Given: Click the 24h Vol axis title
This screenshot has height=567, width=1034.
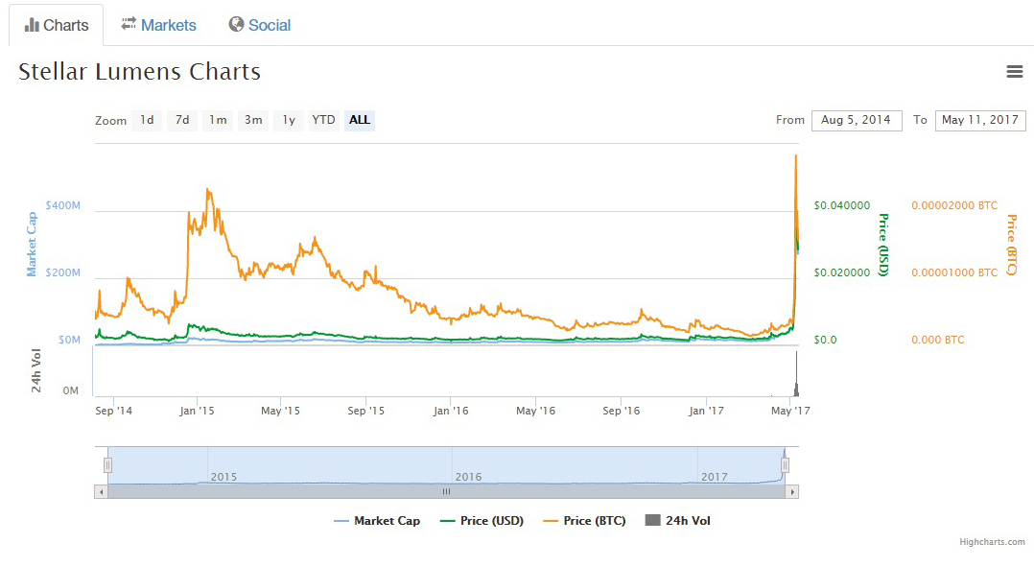Looking at the screenshot, I should click(36, 370).
